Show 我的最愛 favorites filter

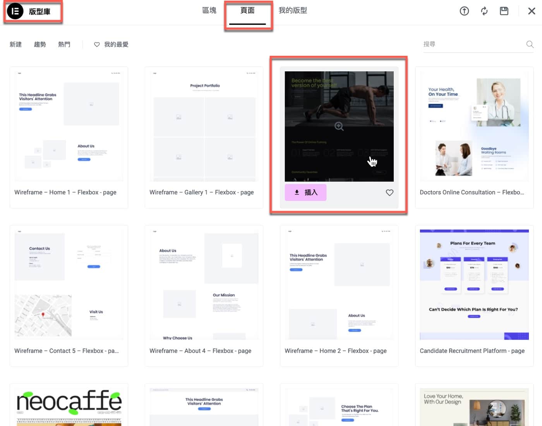tap(111, 45)
